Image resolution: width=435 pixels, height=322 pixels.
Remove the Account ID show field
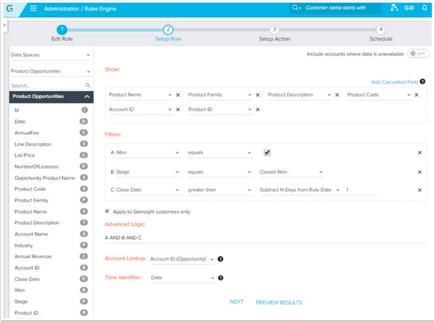(178, 109)
